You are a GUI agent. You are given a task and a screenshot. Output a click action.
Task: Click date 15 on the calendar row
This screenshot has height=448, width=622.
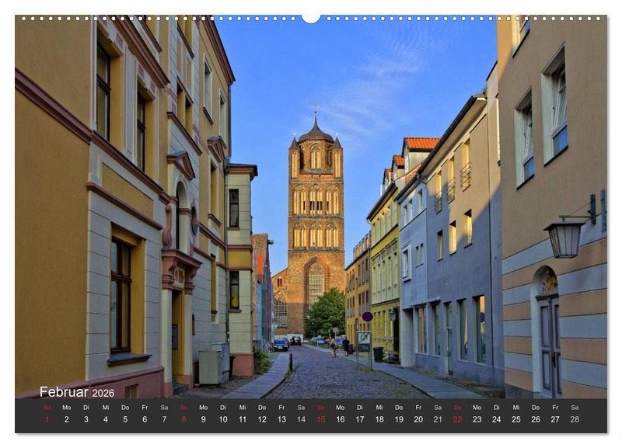(x=320, y=419)
